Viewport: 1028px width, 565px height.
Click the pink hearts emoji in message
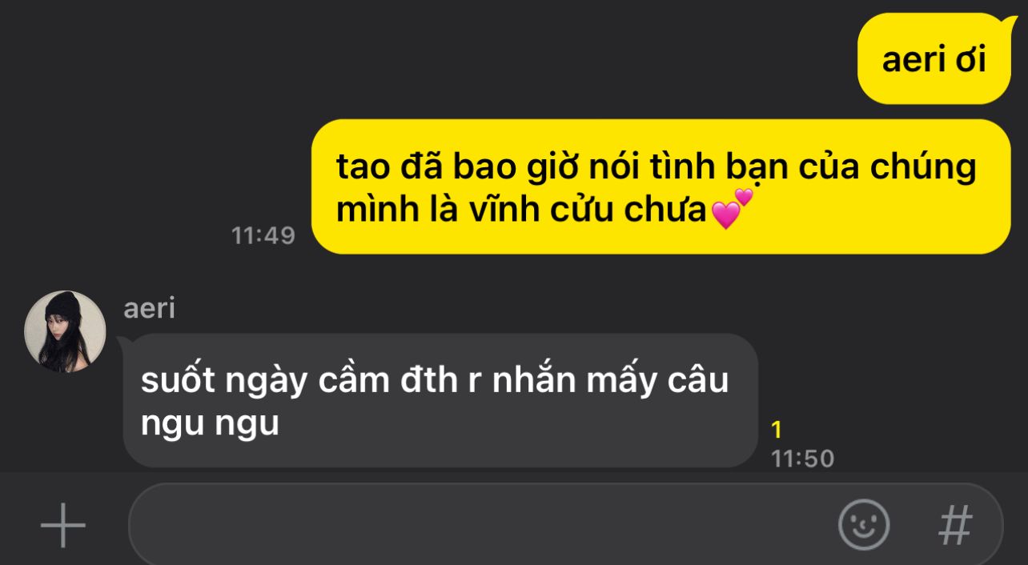(732, 209)
